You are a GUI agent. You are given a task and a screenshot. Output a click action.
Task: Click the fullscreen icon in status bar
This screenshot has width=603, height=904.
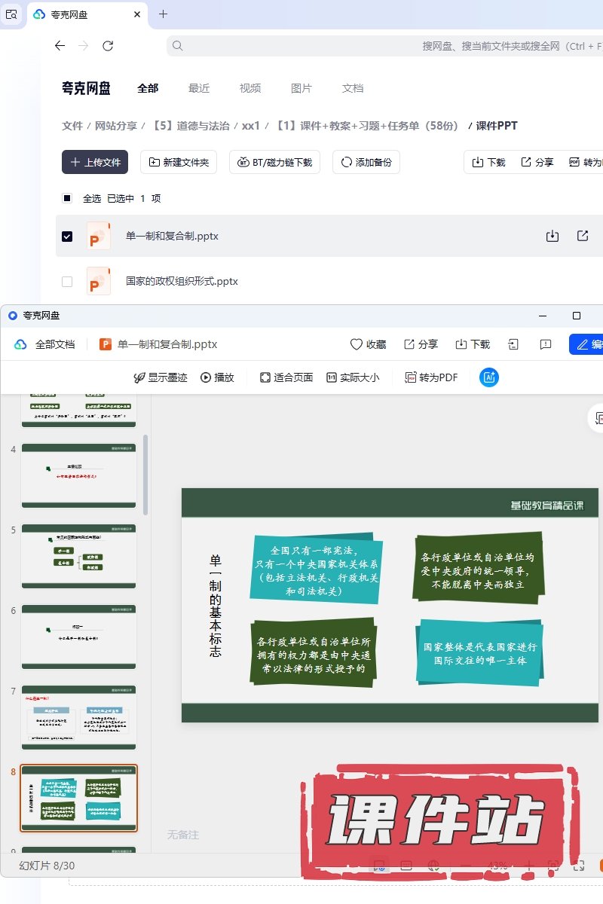[579, 866]
